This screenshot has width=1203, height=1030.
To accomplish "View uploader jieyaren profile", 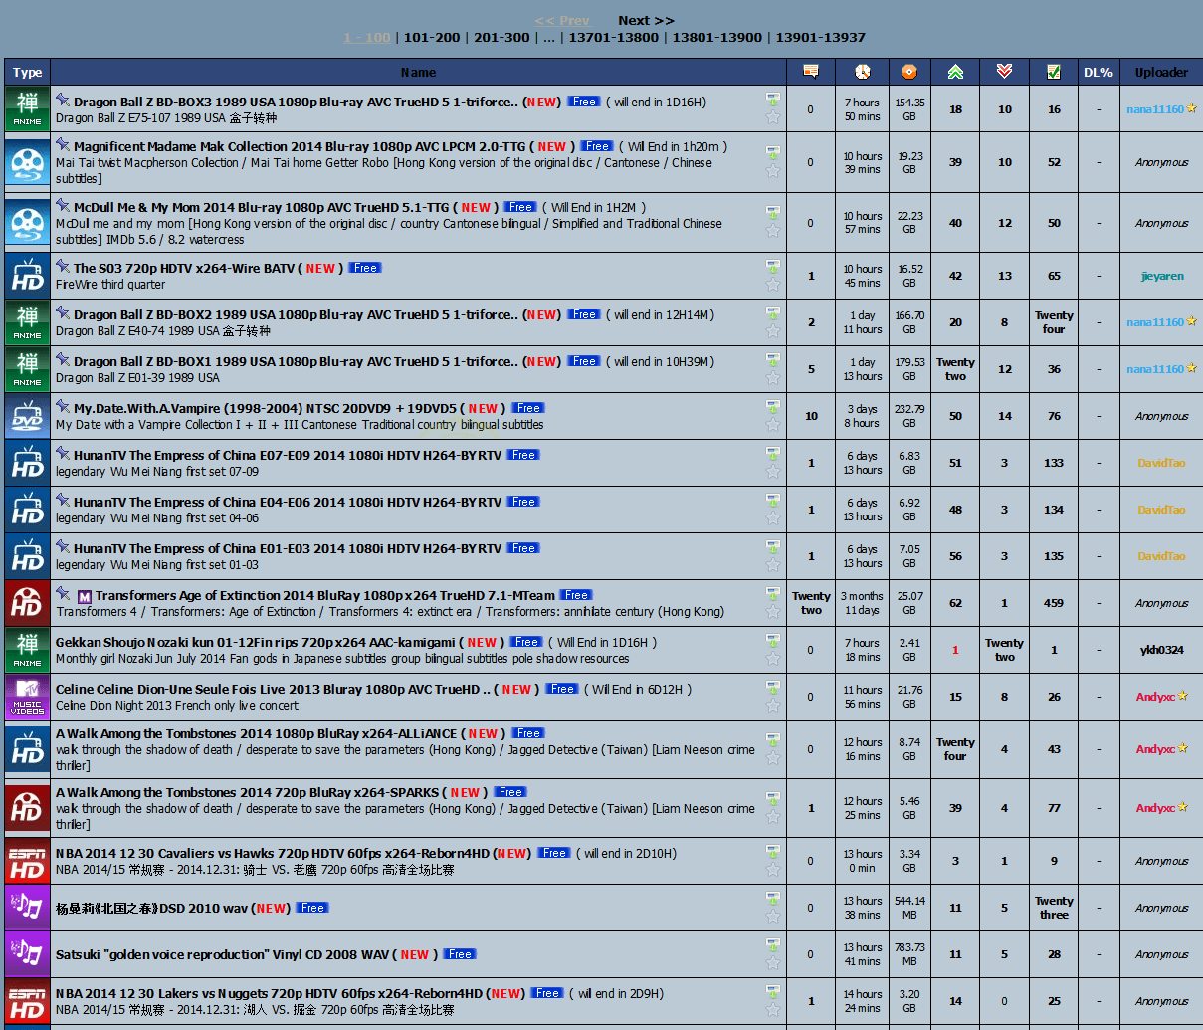I will point(1162,276).
